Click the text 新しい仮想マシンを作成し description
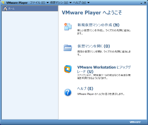148x125 pixels. [104, 32]
